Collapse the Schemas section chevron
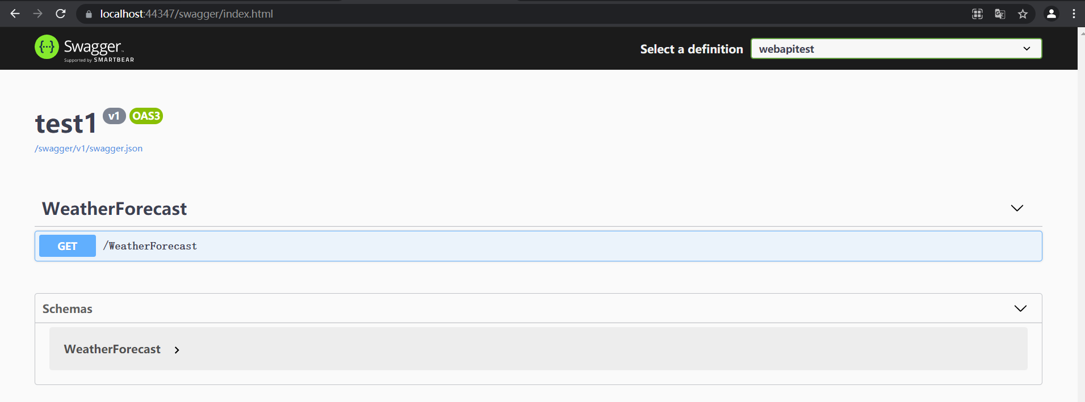The height and width of the screenshot is (402, 1085). pos(1020,308)
